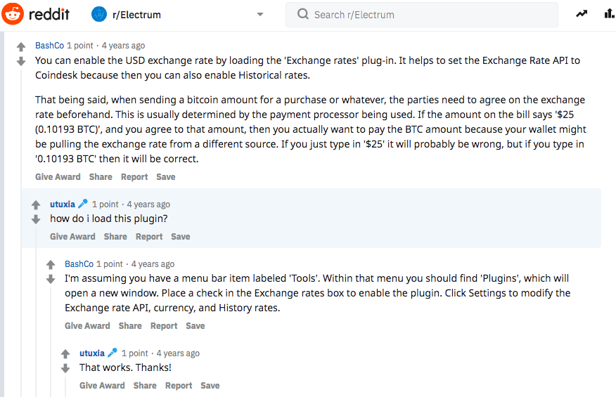This screenshot has width=616, height=397.
Task: Upvote BashCo's reply about the Tools menu
Action: click(x=51, y=265)
